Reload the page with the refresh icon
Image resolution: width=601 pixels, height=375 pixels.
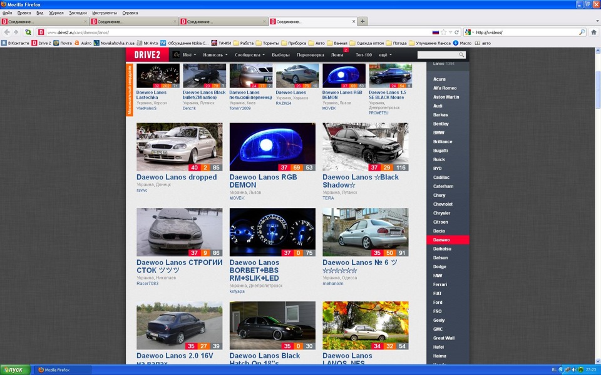point(456,32)
